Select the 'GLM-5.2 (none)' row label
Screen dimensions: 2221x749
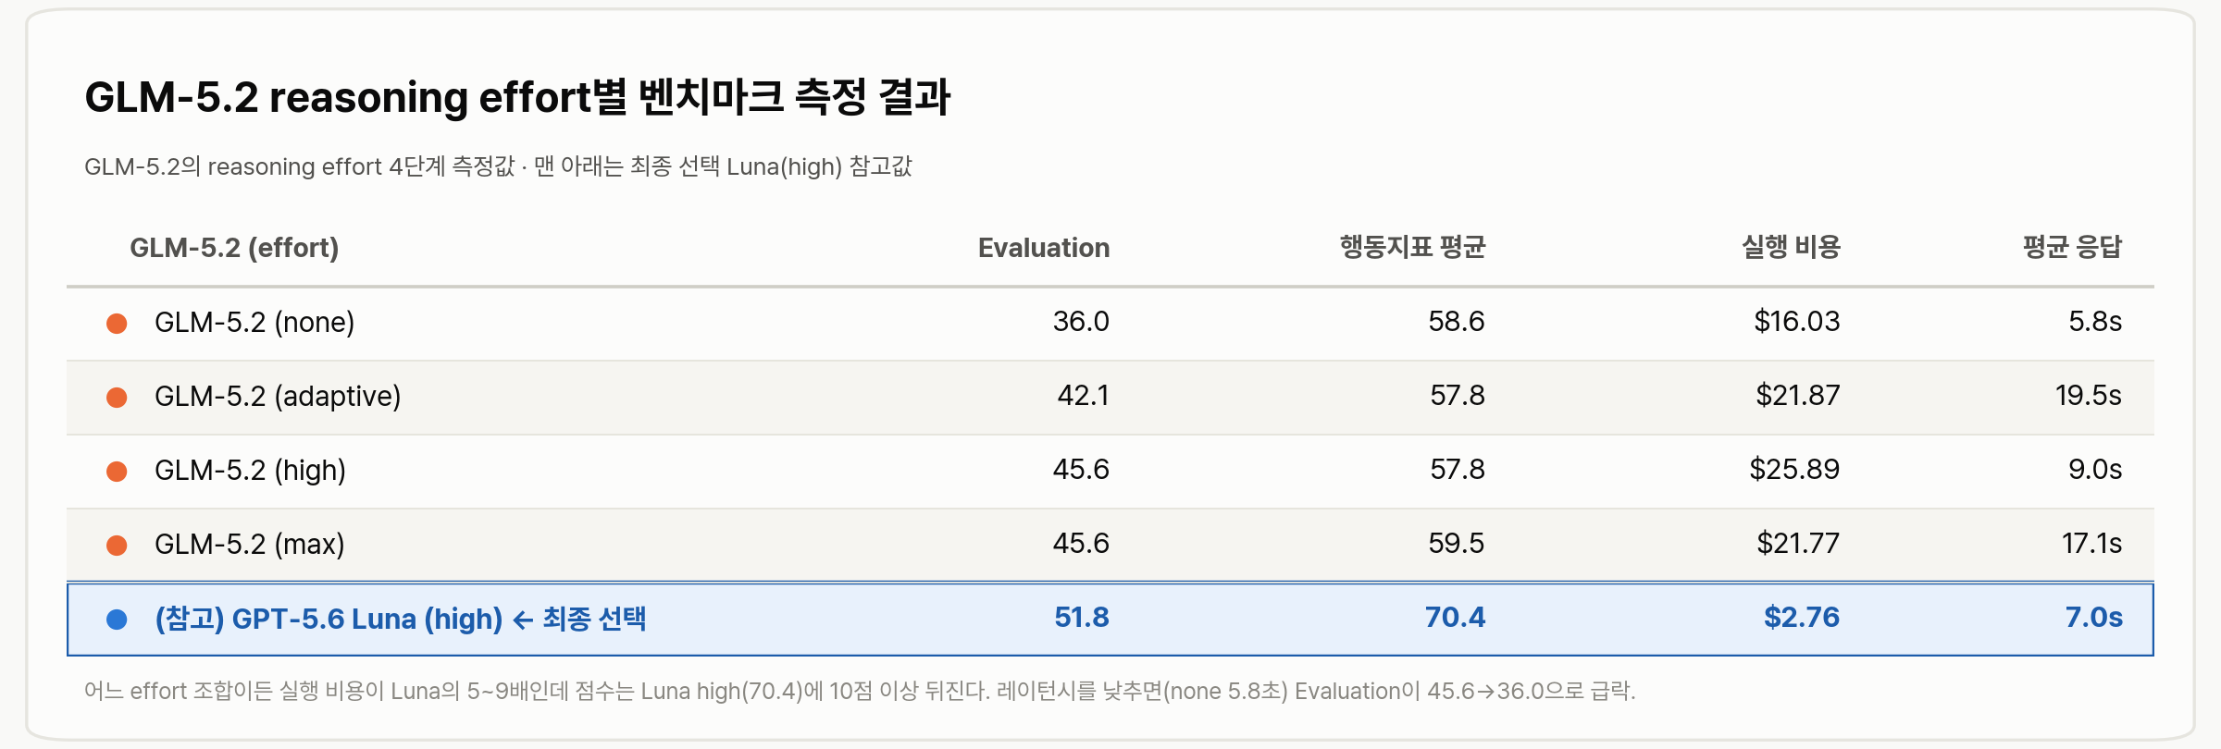point(254,322)
